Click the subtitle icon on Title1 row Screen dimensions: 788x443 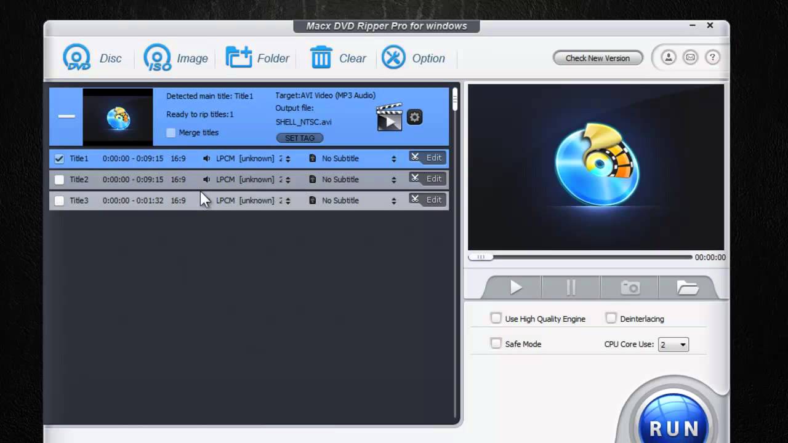click(x=312, y=158)
